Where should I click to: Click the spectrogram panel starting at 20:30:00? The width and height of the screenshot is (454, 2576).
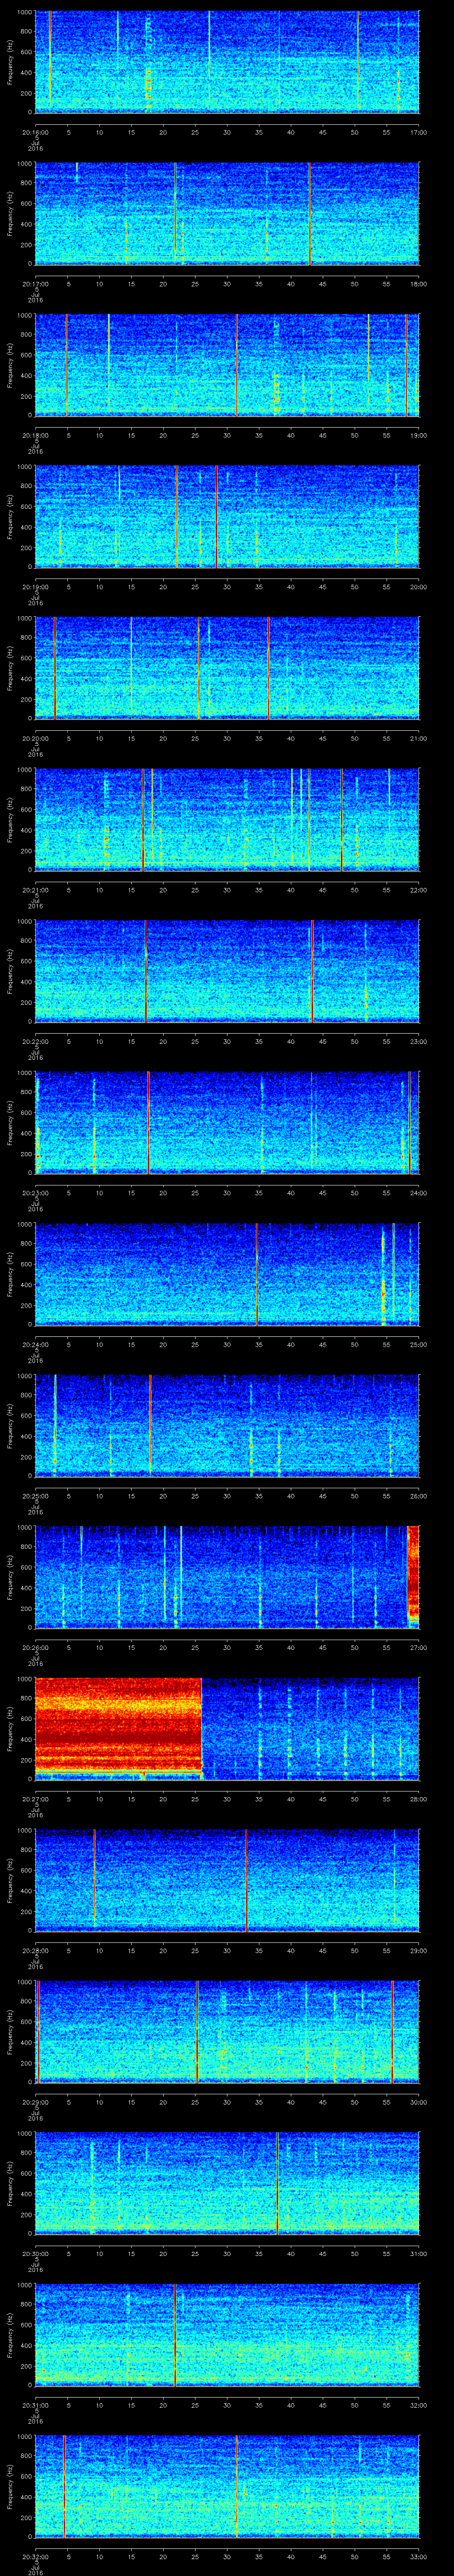227,2183
